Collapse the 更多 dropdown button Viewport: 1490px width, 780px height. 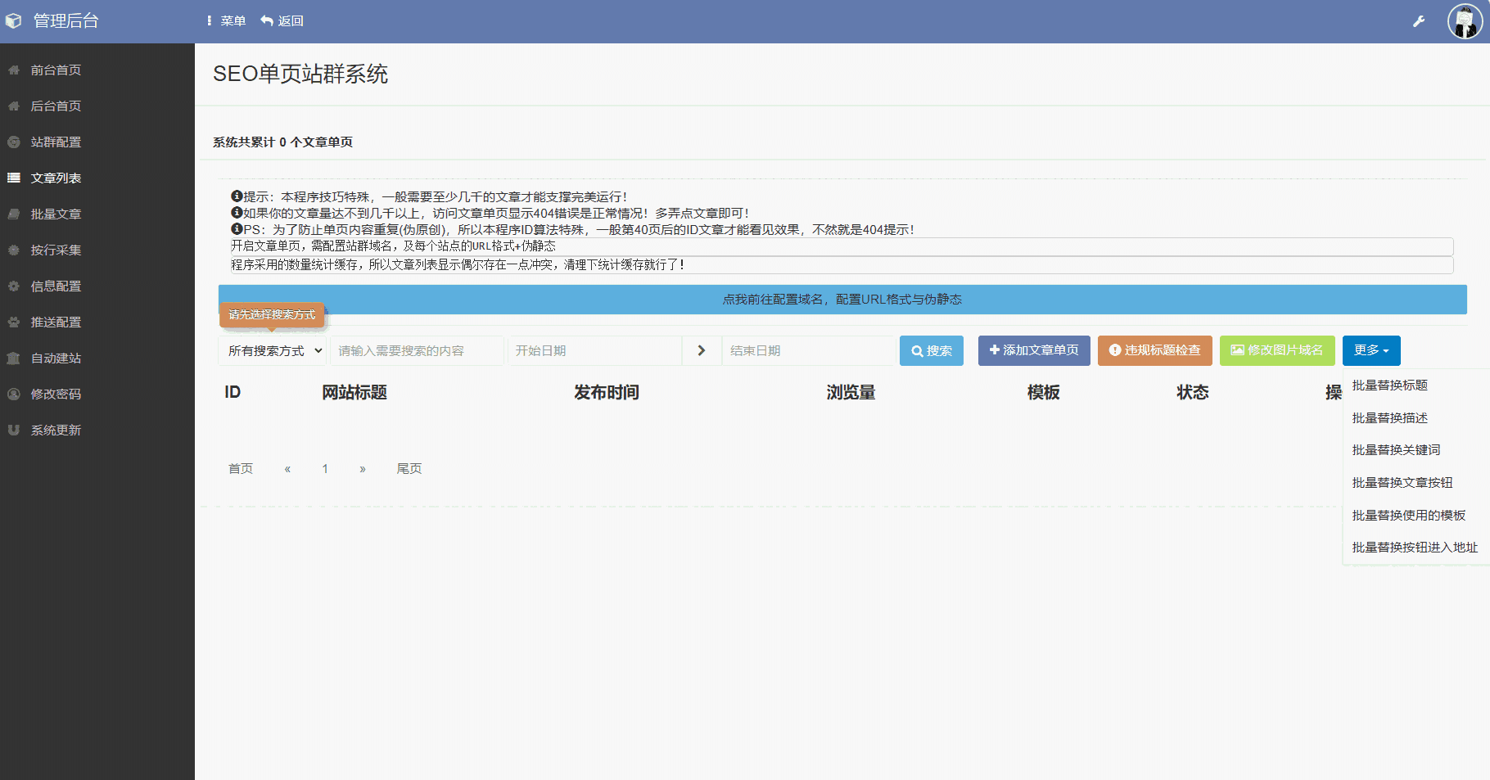coord(1370,350)
